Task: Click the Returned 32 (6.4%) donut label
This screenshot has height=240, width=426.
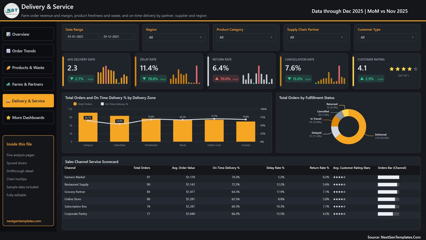Action: (332, 106)
